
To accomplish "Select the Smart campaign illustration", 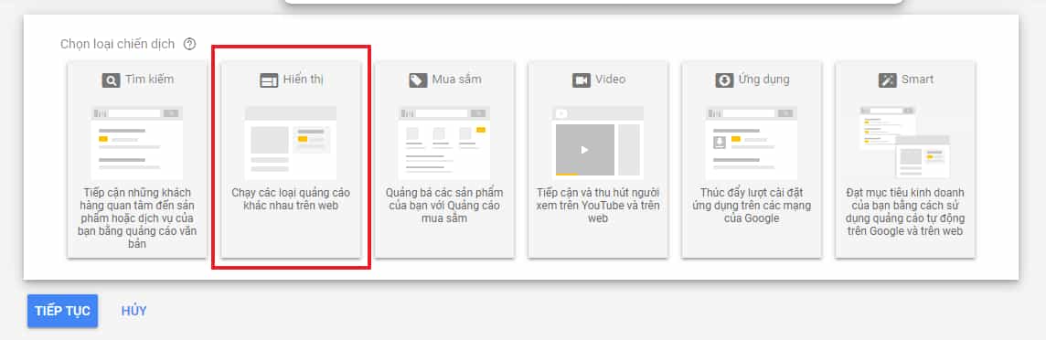I will (x=905, y=142).
